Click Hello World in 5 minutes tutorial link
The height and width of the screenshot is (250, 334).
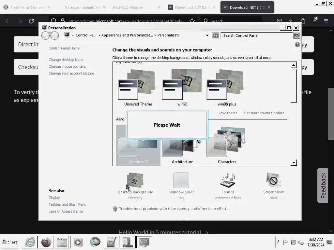[x=163, y=232]
